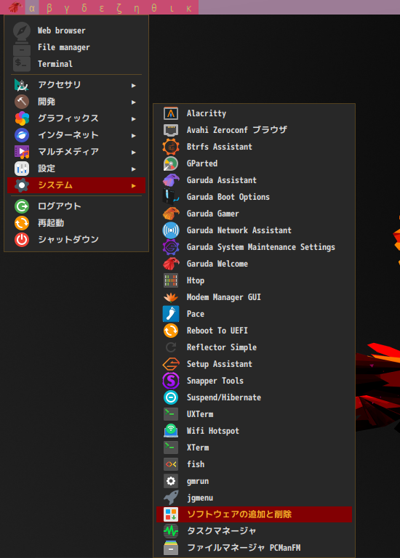Click the システム submenu arrow
The width and height of the screenshot is (400, 558).
click(134, 186)
